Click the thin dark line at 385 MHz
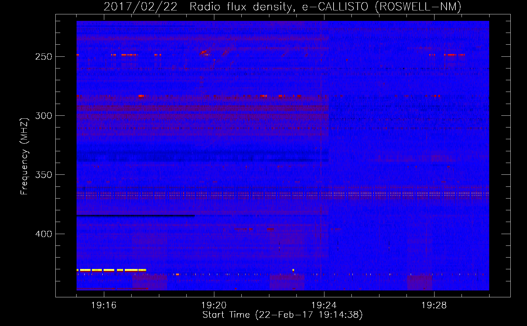The image size is (527, 326). pos(135,216)
